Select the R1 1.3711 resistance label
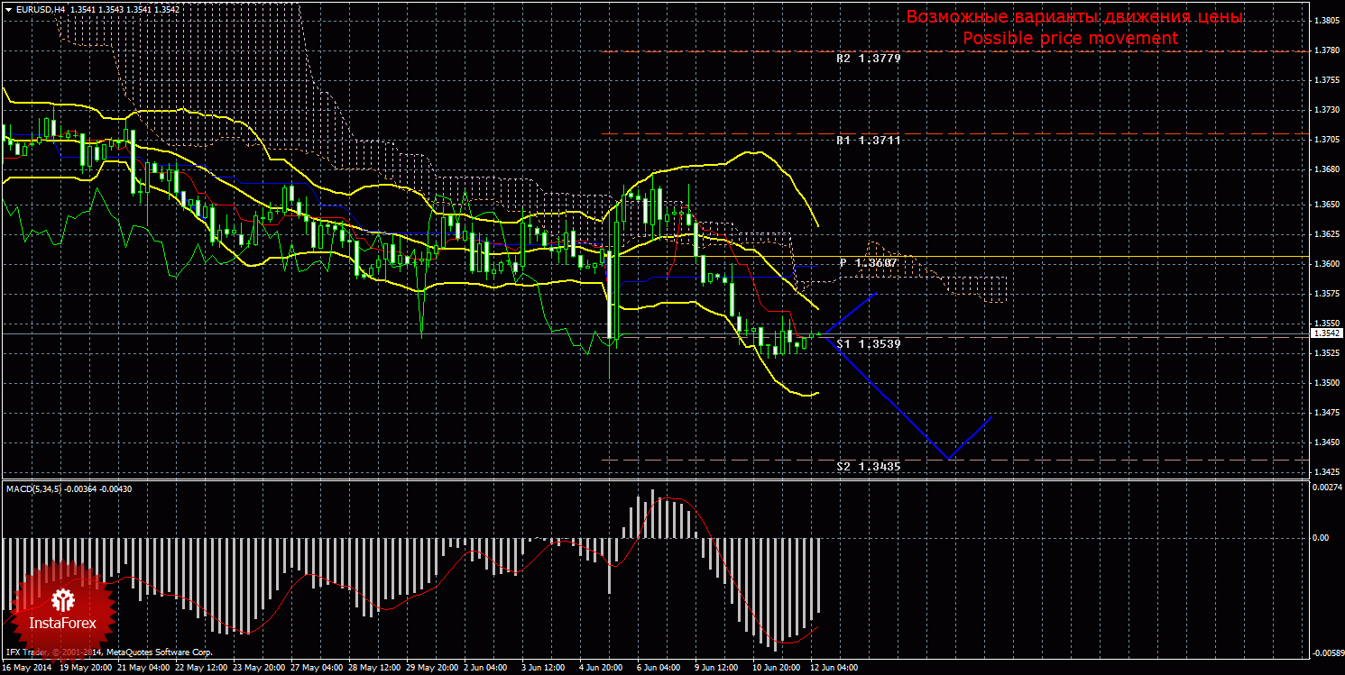Image resolution: width=1345 pixels, height=675 pixels. (x=868, y=141)
